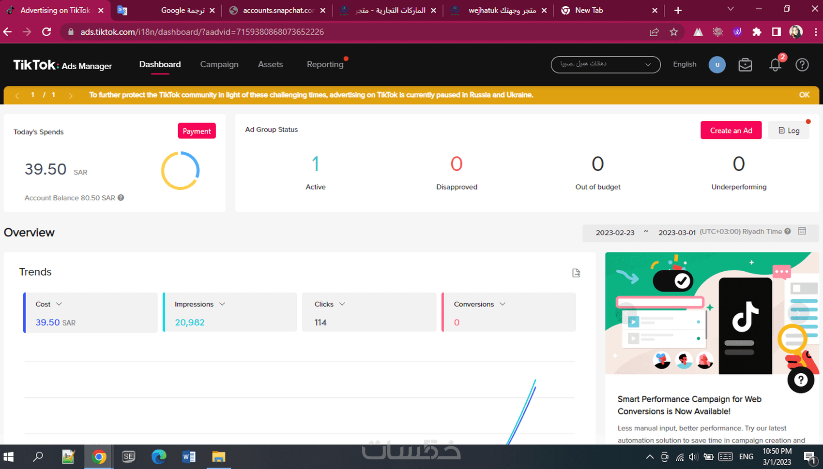
Task: Click the ENG keyboard language indicator
Action: [x=746, y=457]
